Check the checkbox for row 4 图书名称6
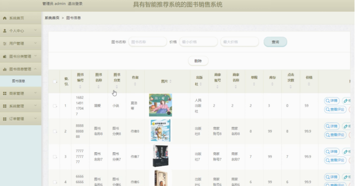The height and width of the screenshot is (186, 355). coord(55,182)
